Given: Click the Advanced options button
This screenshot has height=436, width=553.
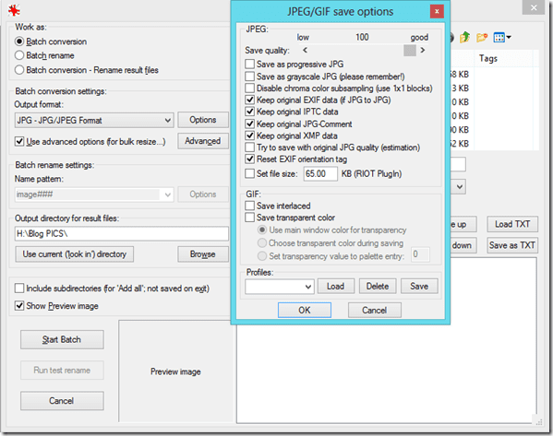Looking at the screenshot, I should click(x=203, y=141).
